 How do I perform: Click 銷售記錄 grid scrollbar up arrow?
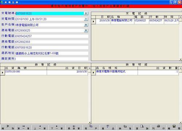click(x=90, y=68)
